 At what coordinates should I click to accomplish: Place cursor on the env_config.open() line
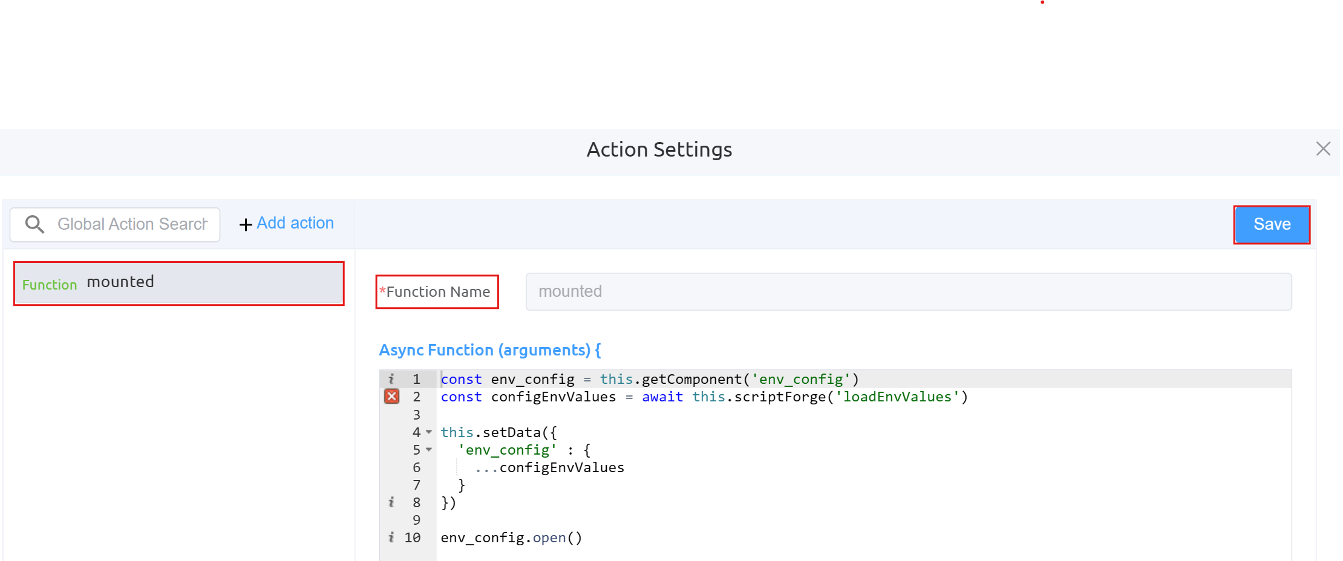point(511,537)
